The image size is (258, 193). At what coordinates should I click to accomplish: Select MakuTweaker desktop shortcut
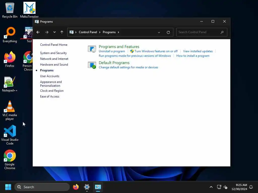point(29,10)
